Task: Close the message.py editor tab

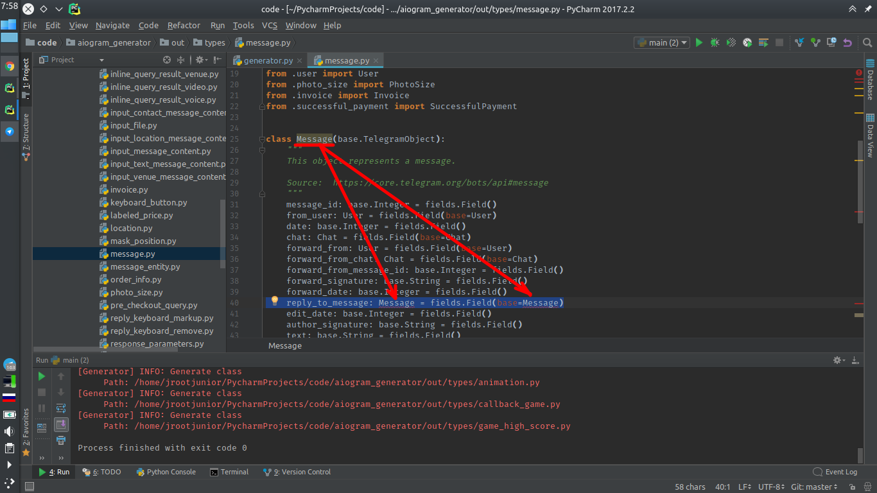Action: (x=376, y=60)
